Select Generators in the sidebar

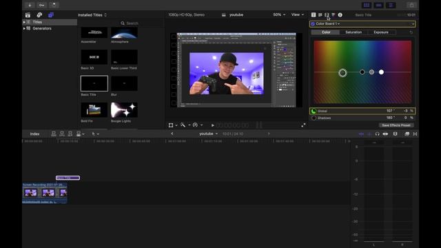[42, 28]
